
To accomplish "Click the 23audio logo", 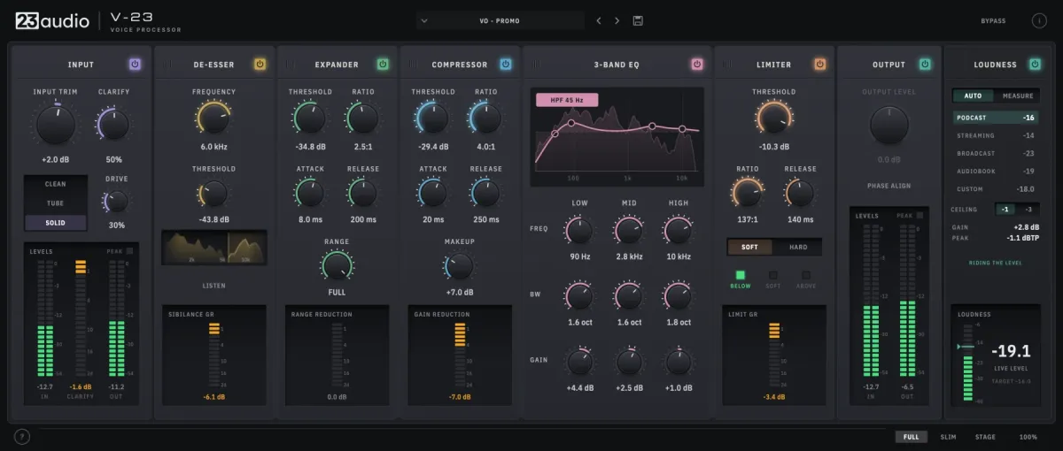I will point(52,20).
